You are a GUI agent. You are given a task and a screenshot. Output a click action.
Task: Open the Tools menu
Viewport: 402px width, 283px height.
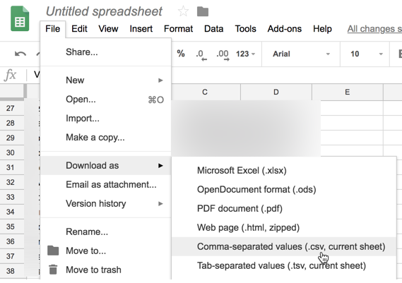pos(245,29)
